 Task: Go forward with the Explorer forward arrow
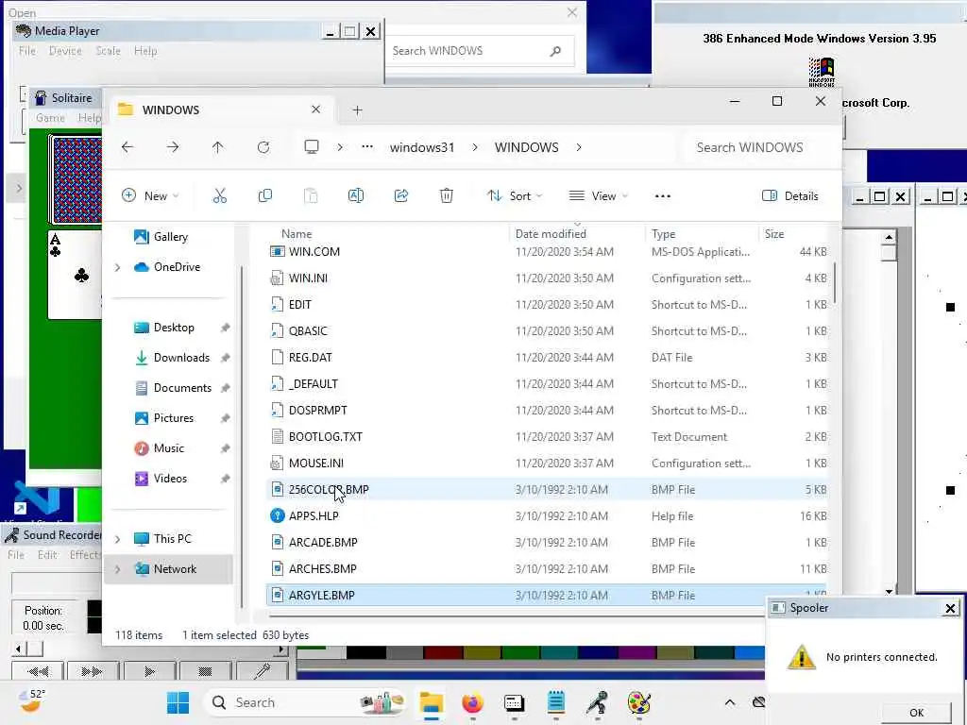[173, 147]
